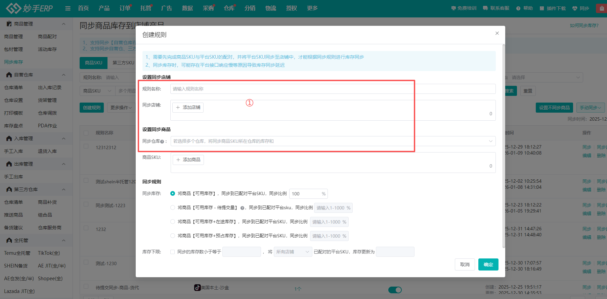Click the 免费培训 icon in header

point(453,8)
